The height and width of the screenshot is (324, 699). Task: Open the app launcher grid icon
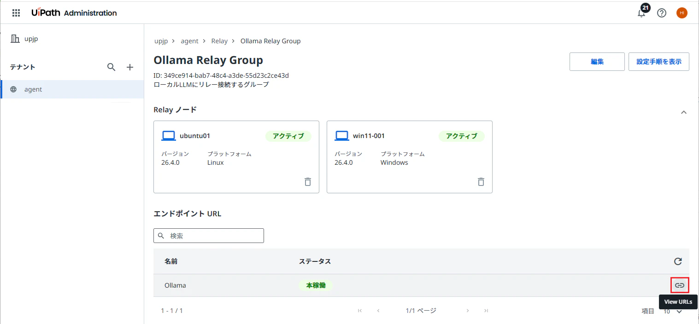(x=16, y=13)
